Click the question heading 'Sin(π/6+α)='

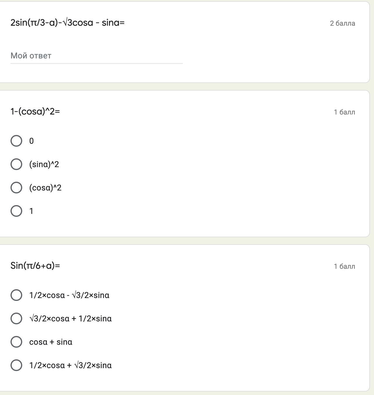point(35,266)
